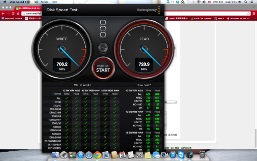The image size is (257, 161).
Task: Open the US flag input source menu
Action: pos(209,2)
